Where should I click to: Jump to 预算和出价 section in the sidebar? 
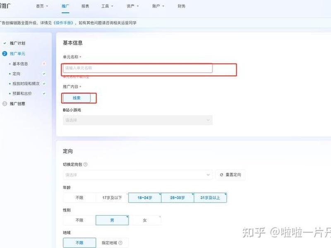coord(22,93)
